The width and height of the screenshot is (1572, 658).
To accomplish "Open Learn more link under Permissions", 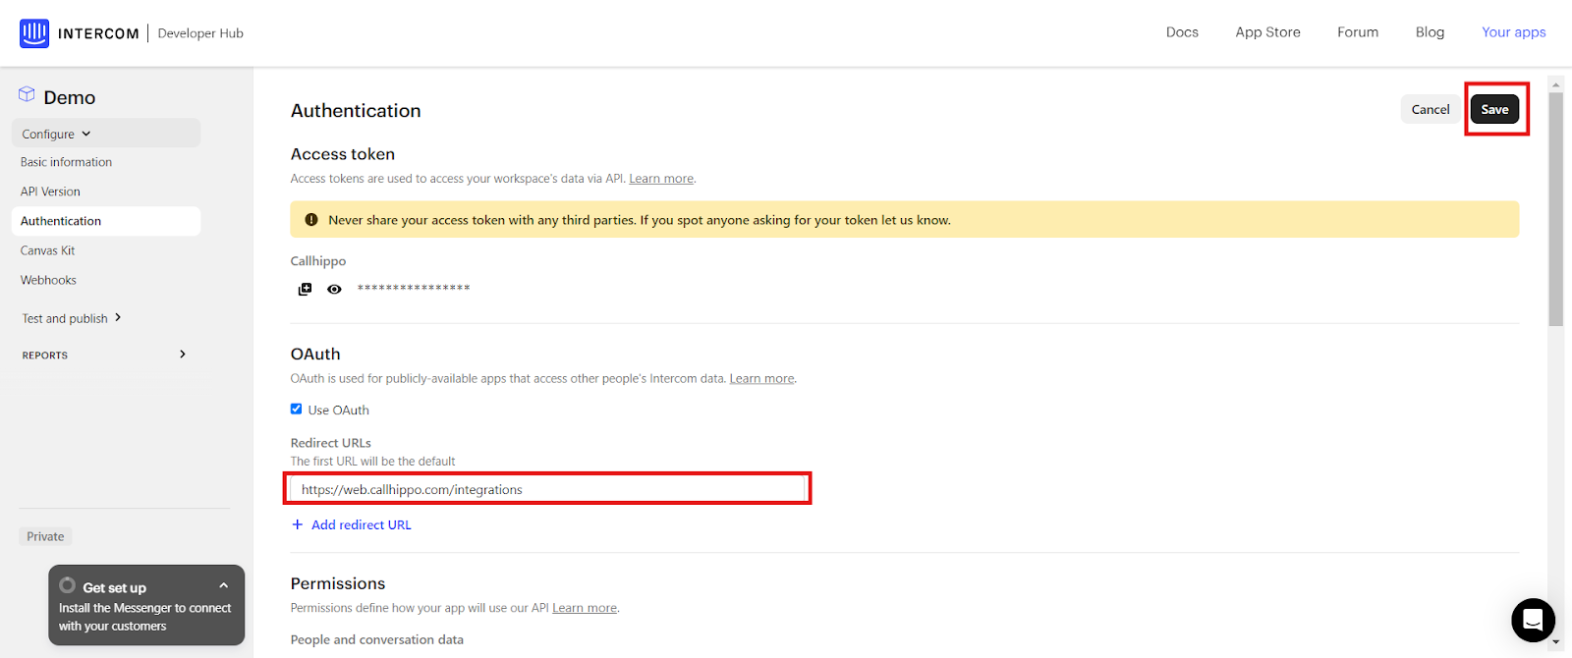I will [x=585, y=608].
